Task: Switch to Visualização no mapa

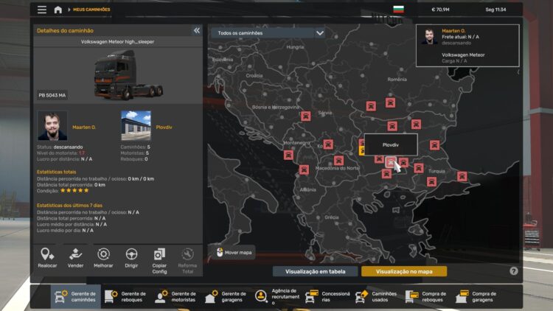Action: (404, 271)
